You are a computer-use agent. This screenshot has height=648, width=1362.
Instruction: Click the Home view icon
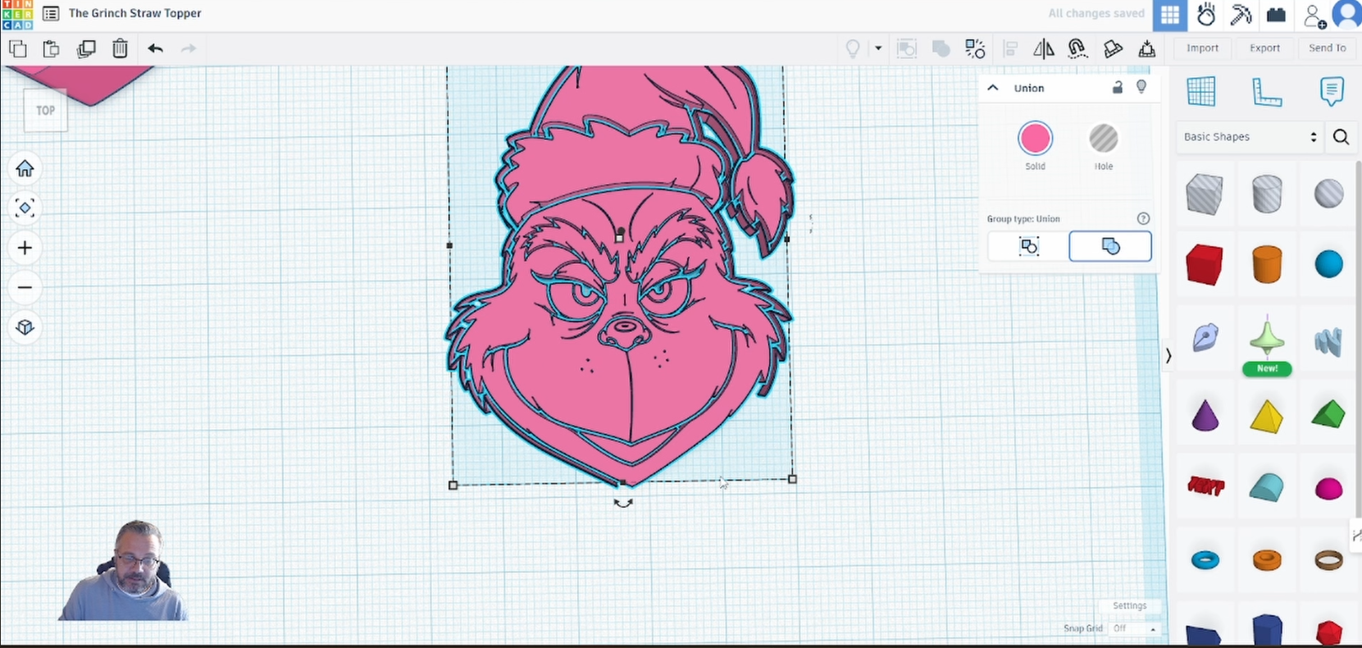pyautogui.click(x=25, y=169)
